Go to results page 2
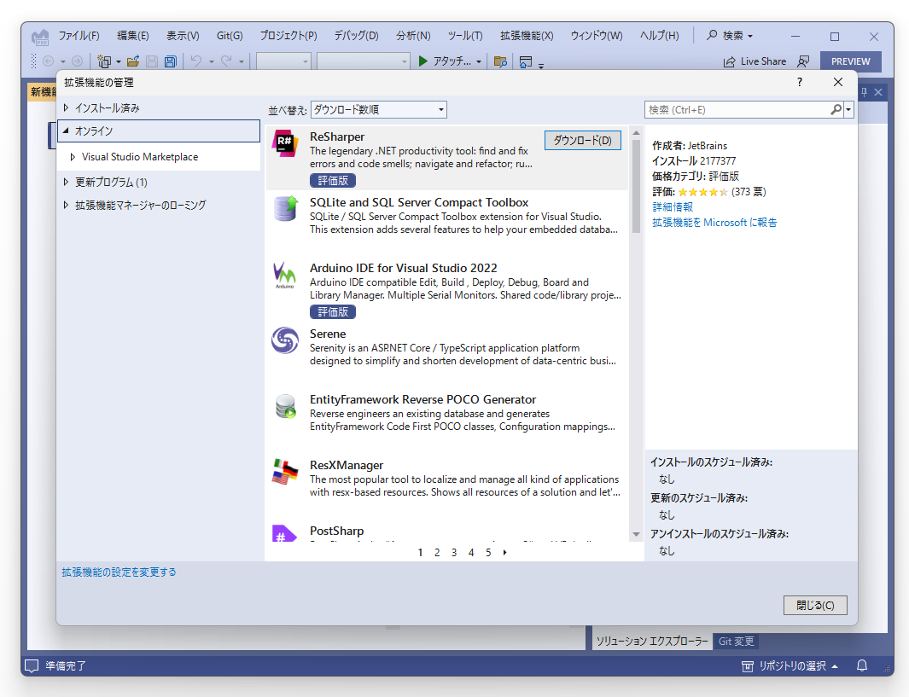909x697 pixels. coord(437,553)
